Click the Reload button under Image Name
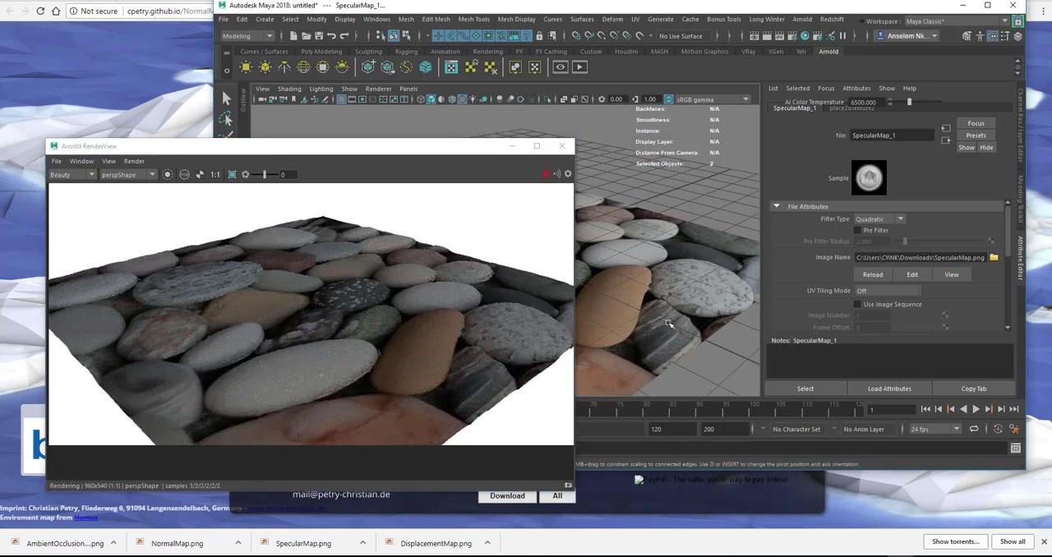The image size is (1052, 557). tap(873, 274)
